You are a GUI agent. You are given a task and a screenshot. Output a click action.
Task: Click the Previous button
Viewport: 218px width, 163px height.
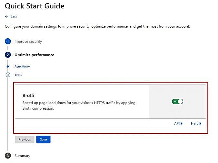tap(25, 140)
